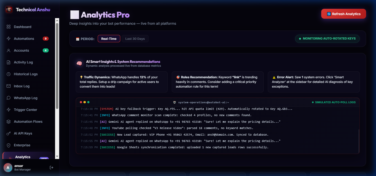Select Analytics in the sidebar
This screenshot has height=176, width=376.
28,156
